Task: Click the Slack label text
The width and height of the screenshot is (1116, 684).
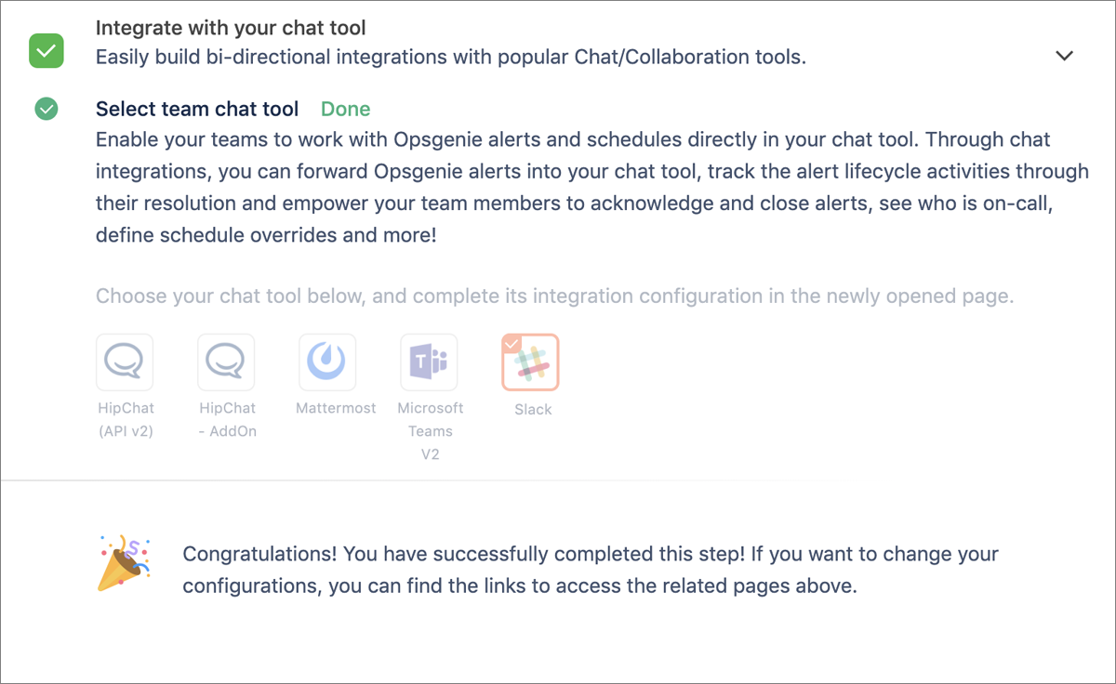Action: pyautogui.click(x=533, y=409)
